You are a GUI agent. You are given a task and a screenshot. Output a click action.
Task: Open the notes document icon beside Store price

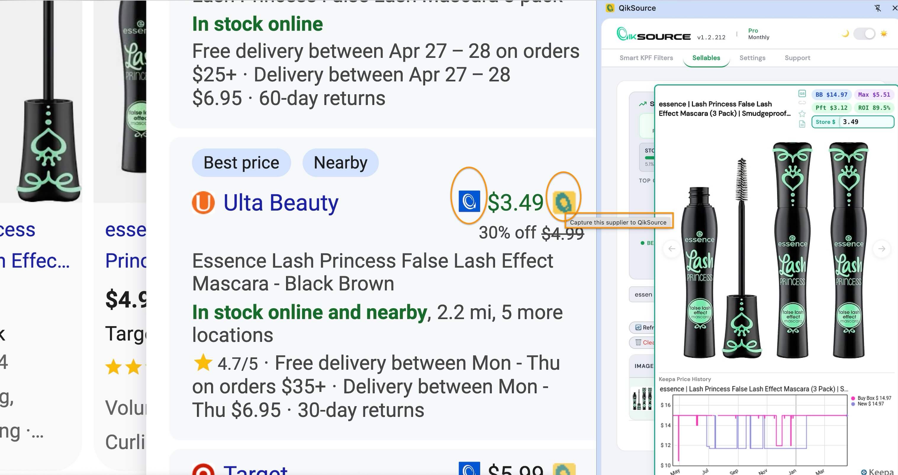click(x=802, y=124)
